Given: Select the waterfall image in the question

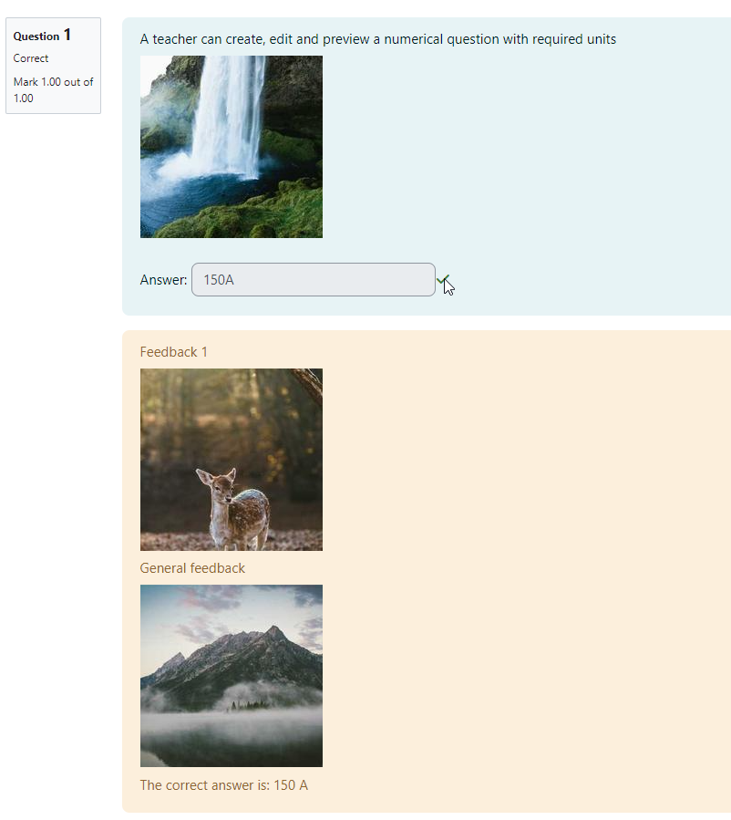Looking at the screenshot, I should point(232,147).
